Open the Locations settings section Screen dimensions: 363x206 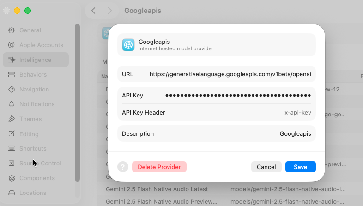(32, 193)
